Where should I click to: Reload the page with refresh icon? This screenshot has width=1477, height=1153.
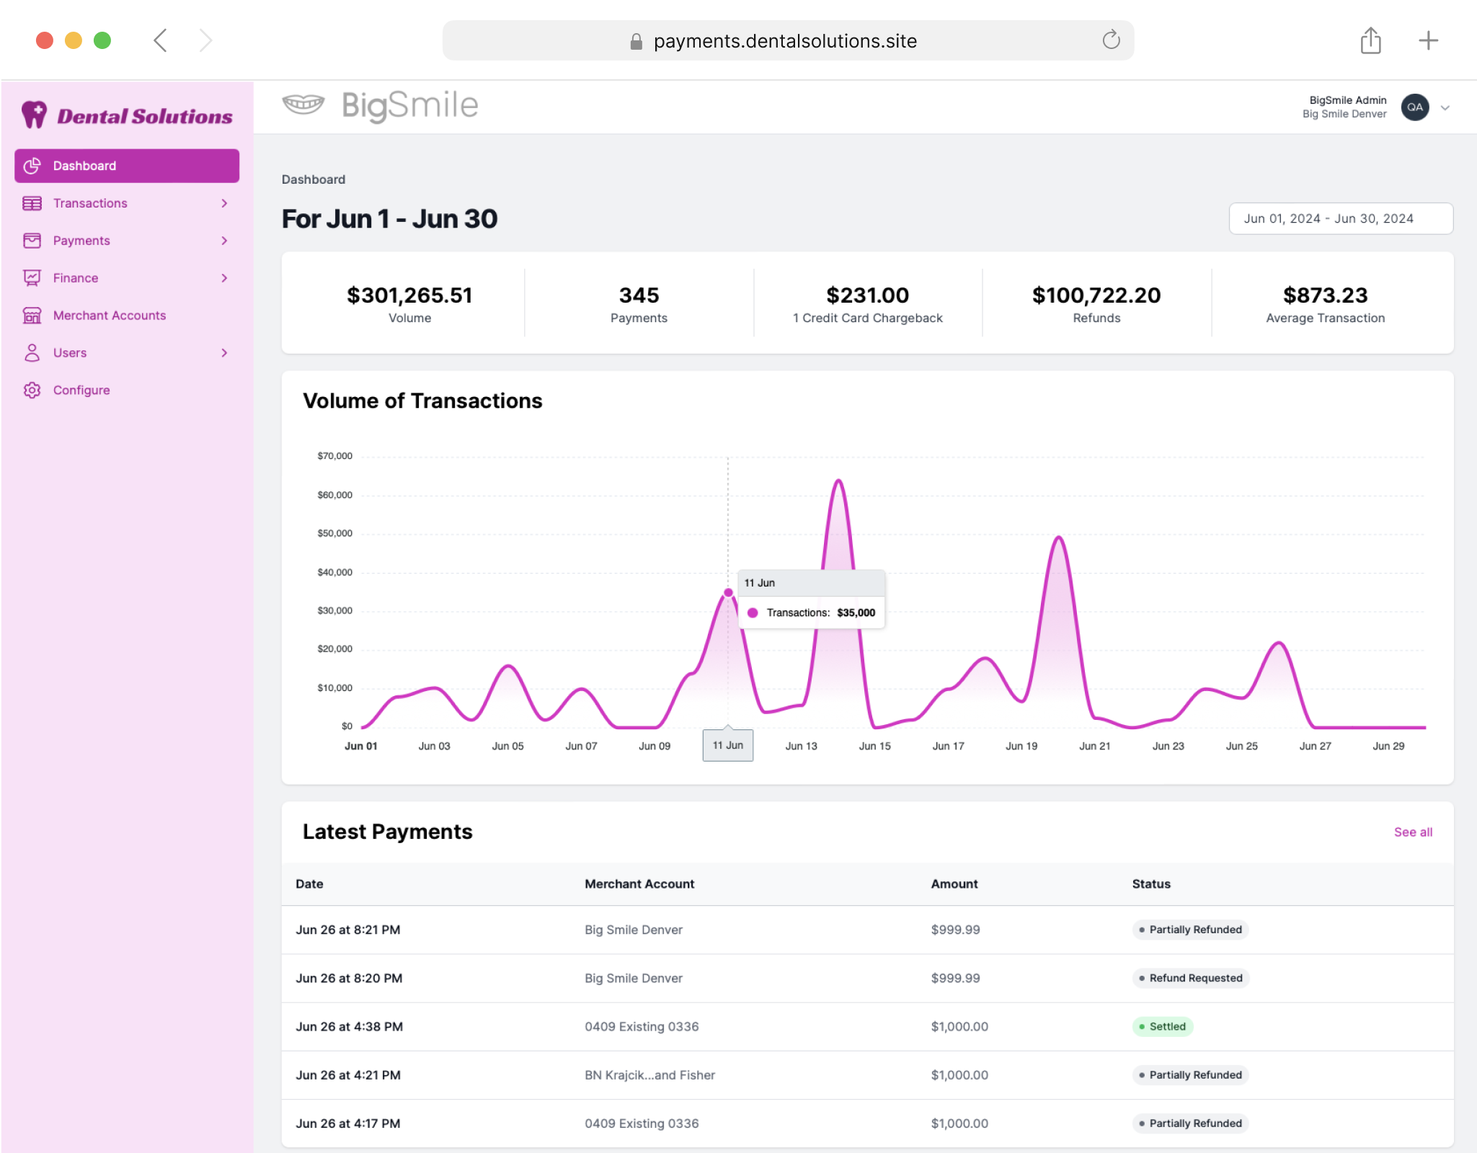(x=1111, y=40)
